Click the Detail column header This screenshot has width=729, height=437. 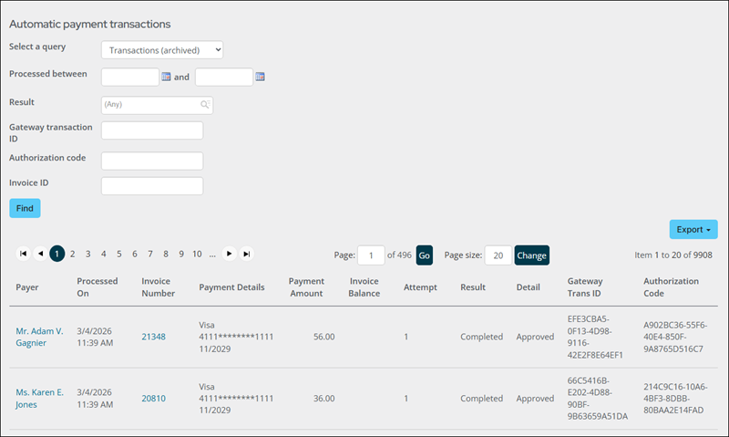(529, 287)
